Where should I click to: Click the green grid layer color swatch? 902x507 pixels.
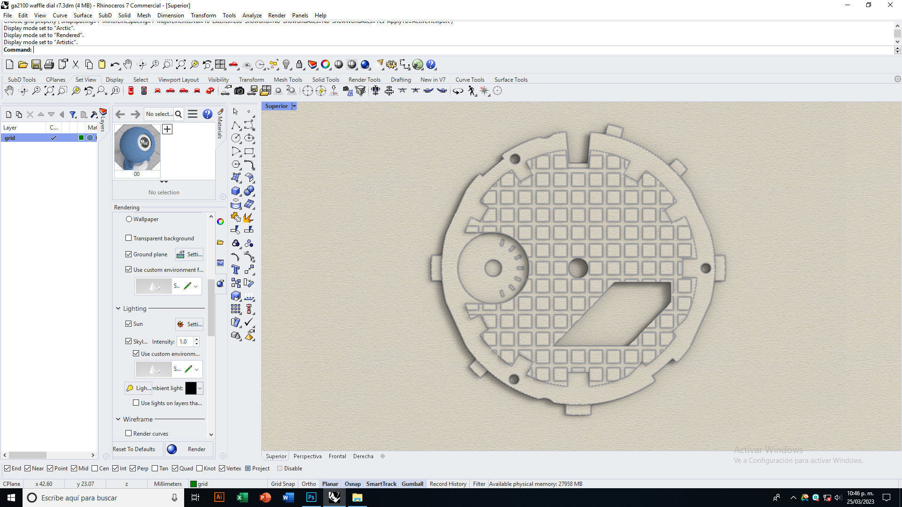point(81,138)
